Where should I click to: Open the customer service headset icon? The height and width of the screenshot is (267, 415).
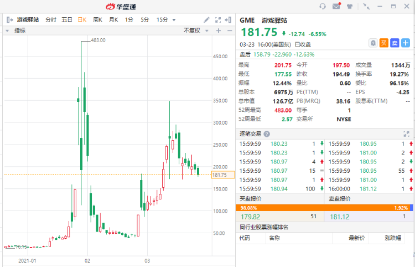(x=323, y=6)
